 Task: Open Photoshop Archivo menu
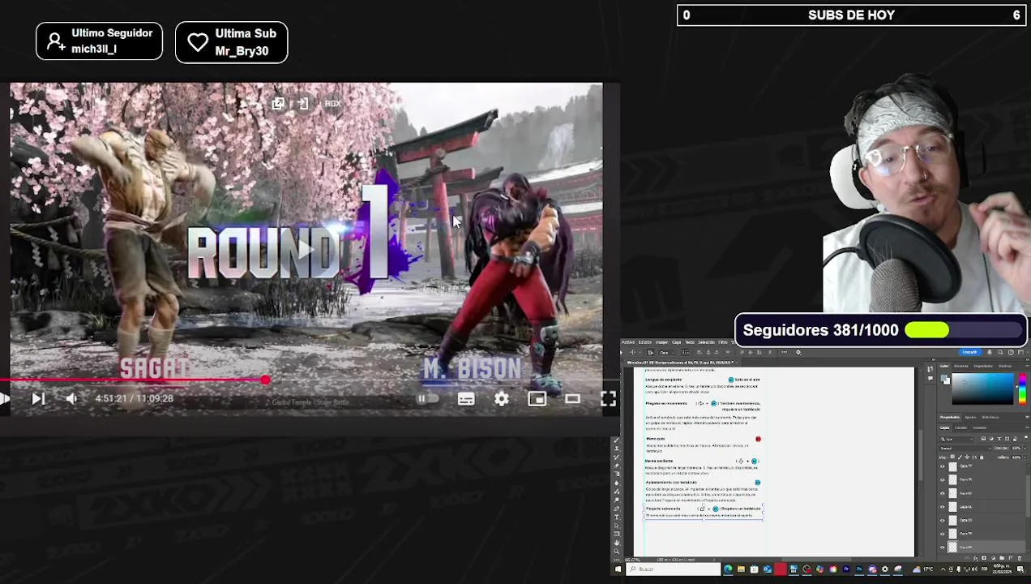click(x=627, y=342)
